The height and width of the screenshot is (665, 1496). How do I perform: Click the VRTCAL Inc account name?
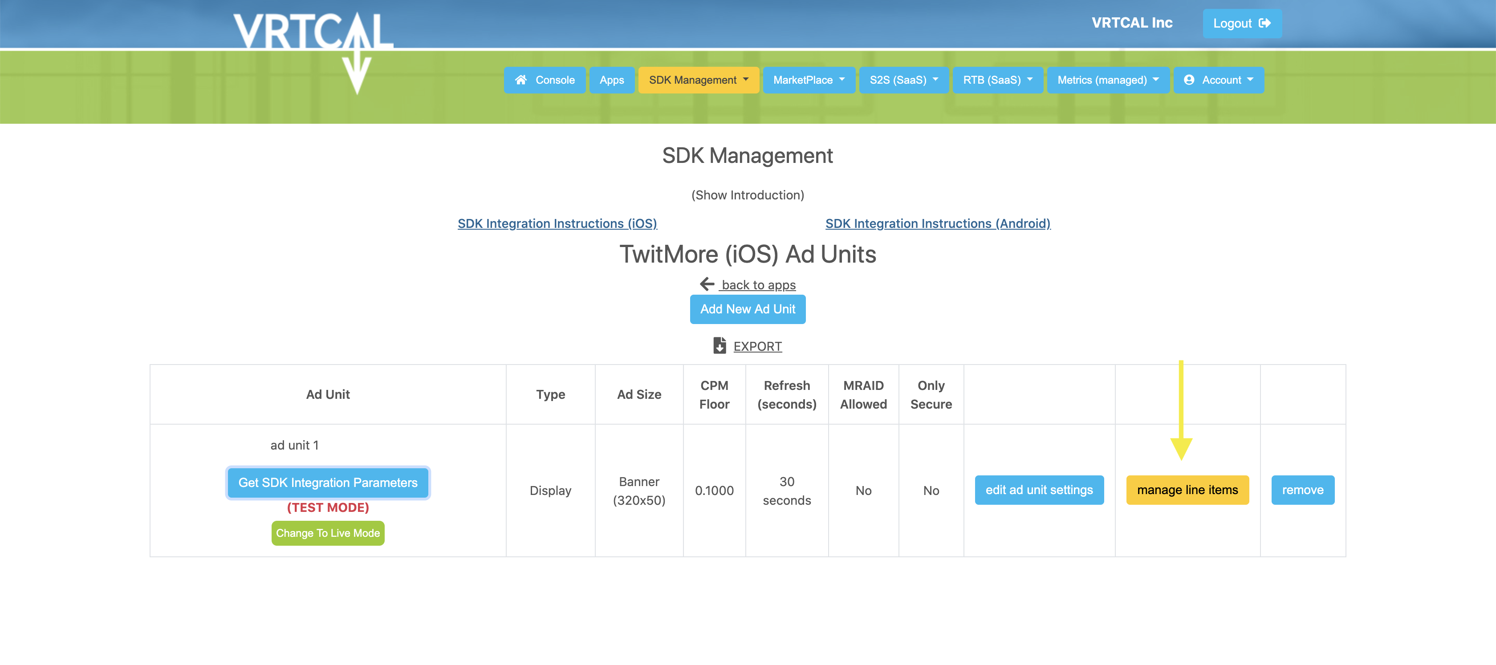point(1132,23)
